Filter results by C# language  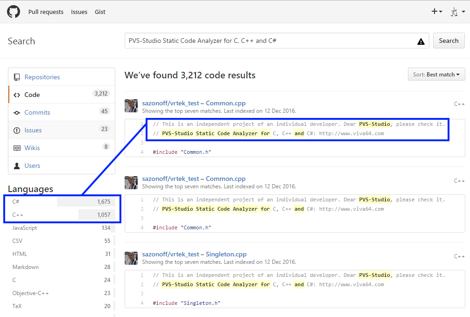pos(62,202)
